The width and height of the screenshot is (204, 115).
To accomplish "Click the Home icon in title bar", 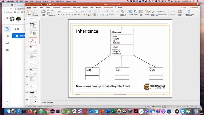I will point(47,4).
